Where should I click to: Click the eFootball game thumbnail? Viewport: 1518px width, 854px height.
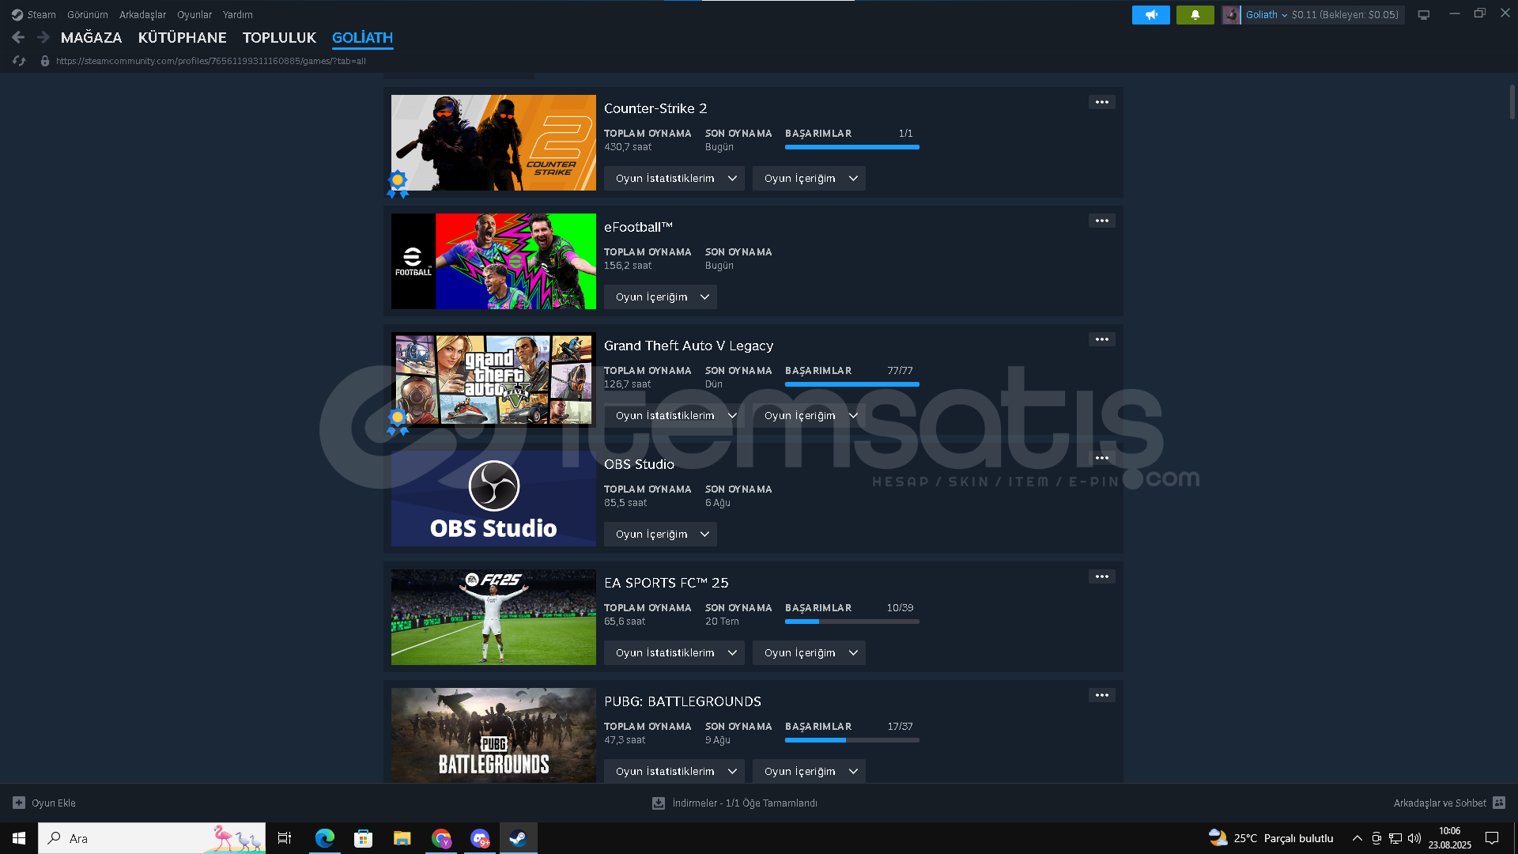493,261
